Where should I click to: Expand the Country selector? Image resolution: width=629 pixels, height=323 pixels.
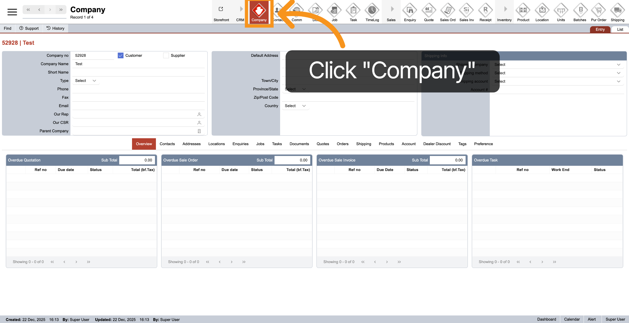[x=295, y=105]
